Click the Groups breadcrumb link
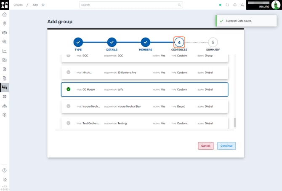Screen dimensions: 282x191 coord(18,5)
